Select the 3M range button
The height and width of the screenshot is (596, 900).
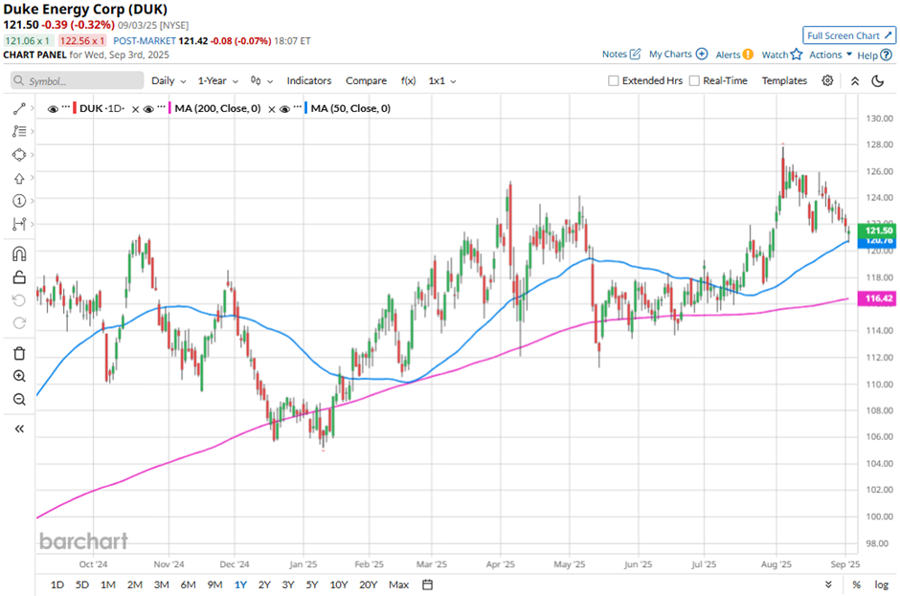pyautogui.click(x=161, y=585)
